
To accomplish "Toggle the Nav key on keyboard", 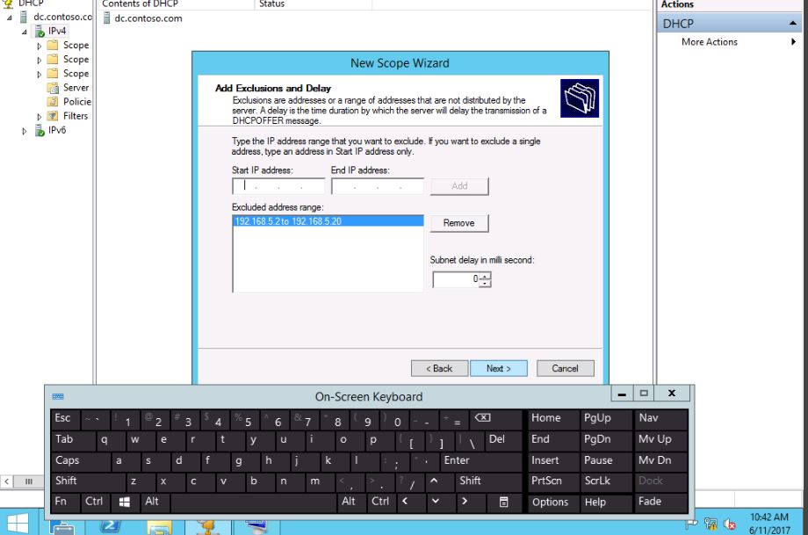I will pos(661,418).
